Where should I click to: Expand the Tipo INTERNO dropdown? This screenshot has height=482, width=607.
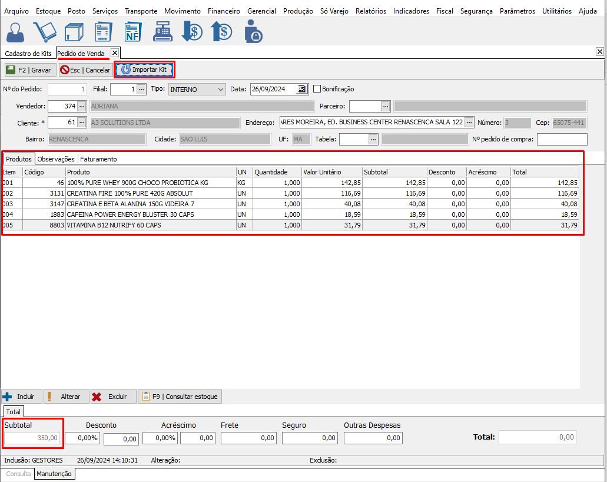click(221, 90)
